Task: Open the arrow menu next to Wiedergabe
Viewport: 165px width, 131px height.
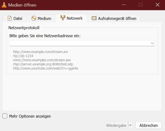Action: pyautogui.click(x=130, y=125)
